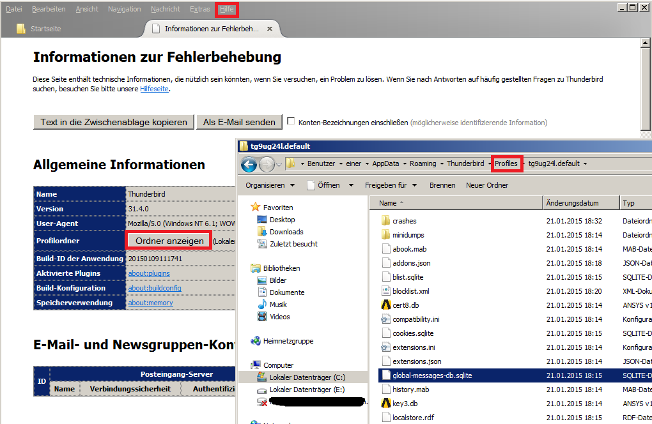
Task: Open the about:plugins link
Action: [x=149, y=273]
